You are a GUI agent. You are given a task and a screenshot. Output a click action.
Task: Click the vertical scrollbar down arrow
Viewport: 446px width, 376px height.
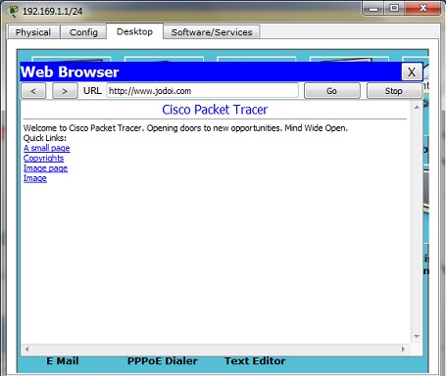[x=417, y=336]
